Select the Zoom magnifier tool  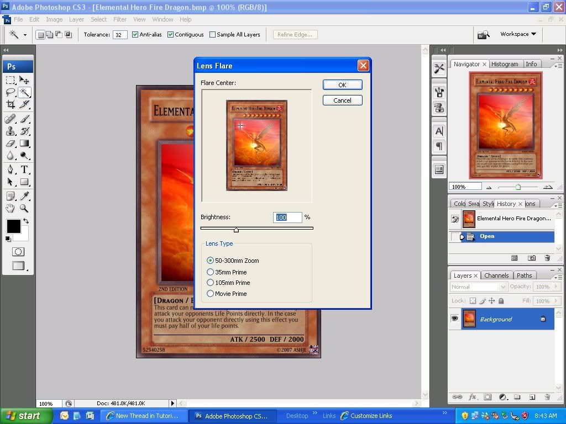tap(24, 208)
